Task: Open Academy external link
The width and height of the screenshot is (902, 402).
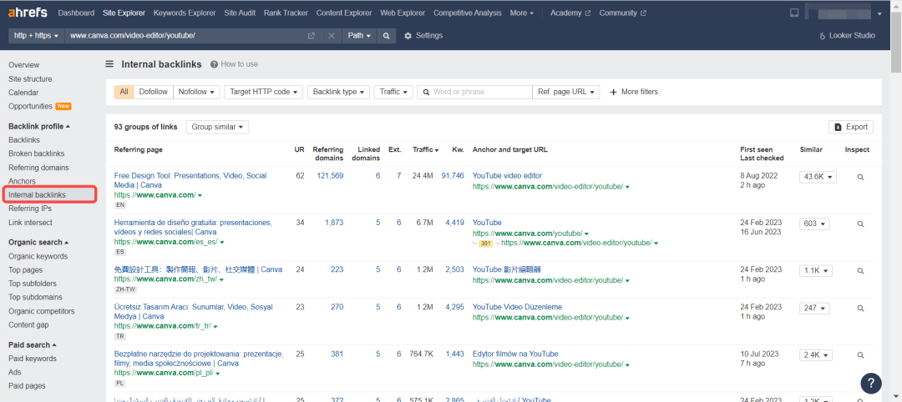Action: [570, 13]
